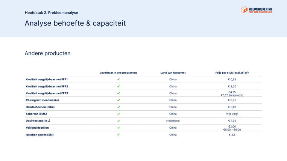
Task: Click the 'Kwaliteit vergelijkbaar met FFP2' row label
Action: tap(47, 86)
